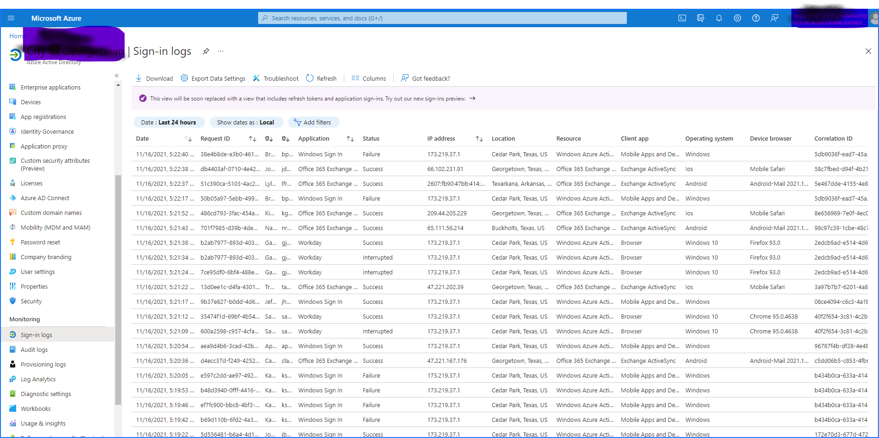Open the Columns chooser

point(369,78)
